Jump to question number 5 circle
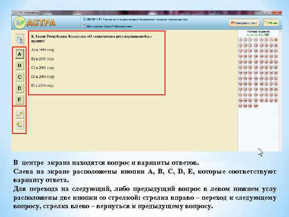This screenshot has width=289, height=217. [261, 40]
